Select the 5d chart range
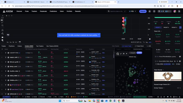Image resolution: width=183 pixels, height=103 pixels. [x=13, y=42]
